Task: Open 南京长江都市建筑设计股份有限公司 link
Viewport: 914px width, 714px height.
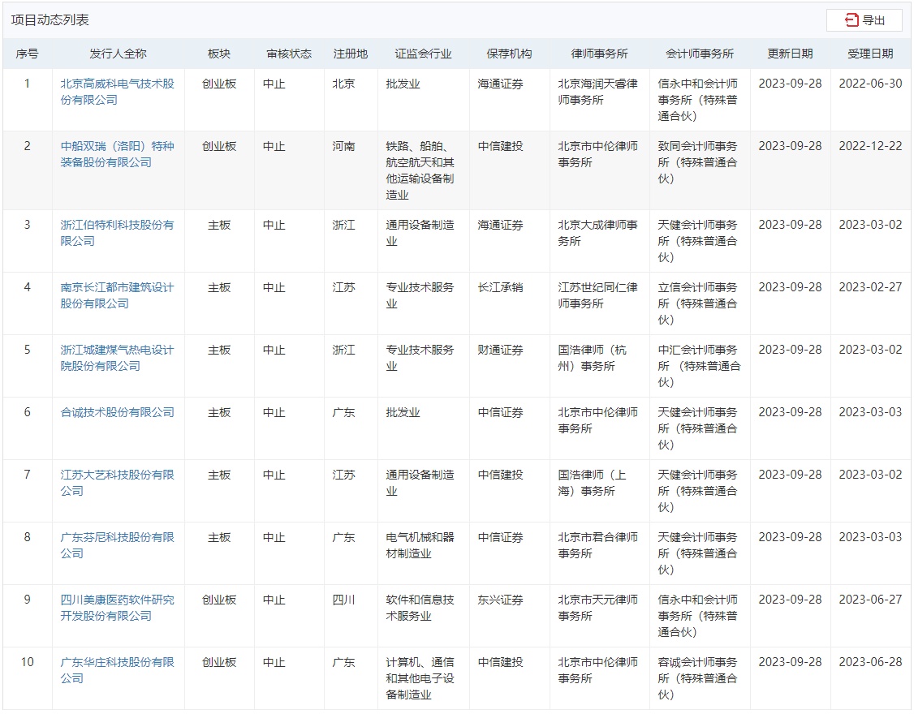Action: point(117,295)
